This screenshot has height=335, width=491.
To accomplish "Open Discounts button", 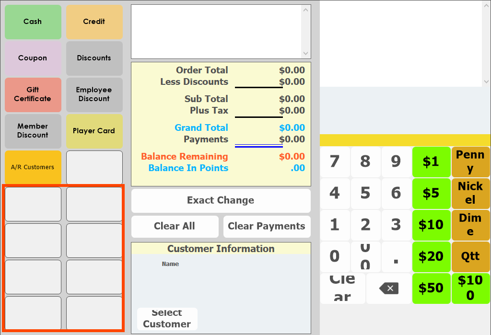I will coord(94,58).
